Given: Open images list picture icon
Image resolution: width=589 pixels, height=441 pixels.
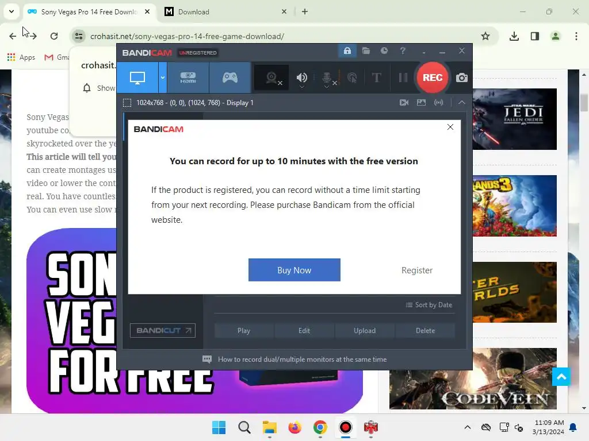Looking at the screenshot, I should tap(421, 102).
